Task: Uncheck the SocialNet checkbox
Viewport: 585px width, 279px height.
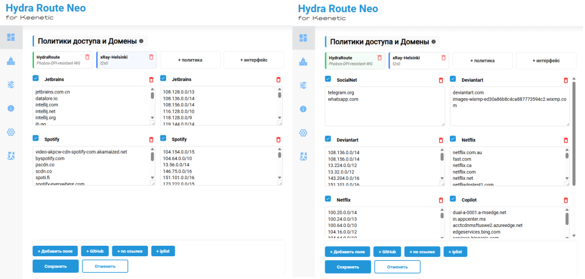Action: coord(328,79)
